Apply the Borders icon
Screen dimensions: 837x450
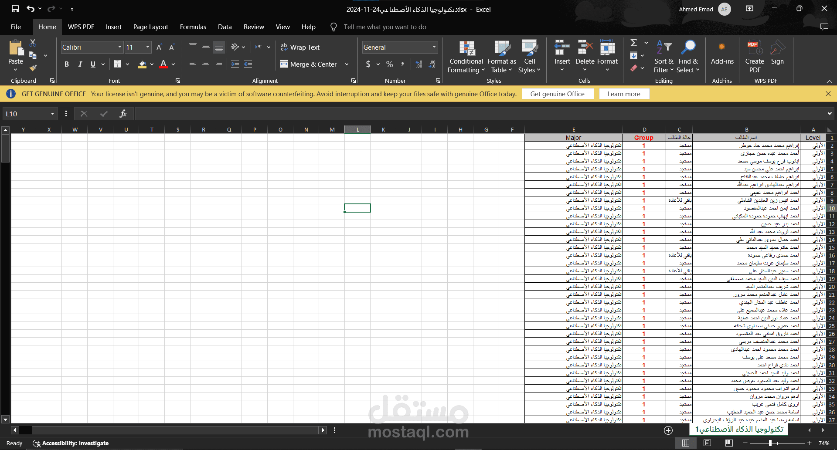click(117, 64)
